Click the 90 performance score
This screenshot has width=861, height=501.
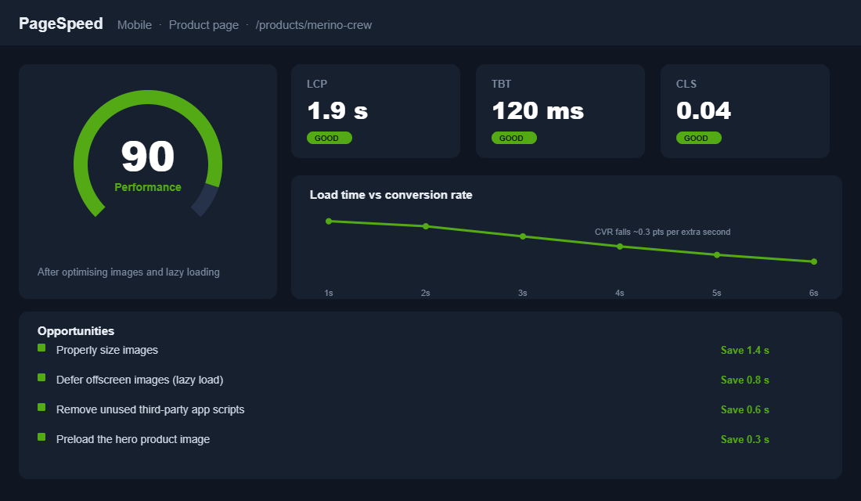pyautogui.click(x=148, y=157)
